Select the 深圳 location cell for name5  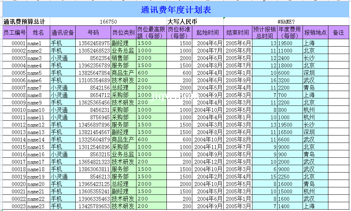pyautogui.click(x=315, y=73)
